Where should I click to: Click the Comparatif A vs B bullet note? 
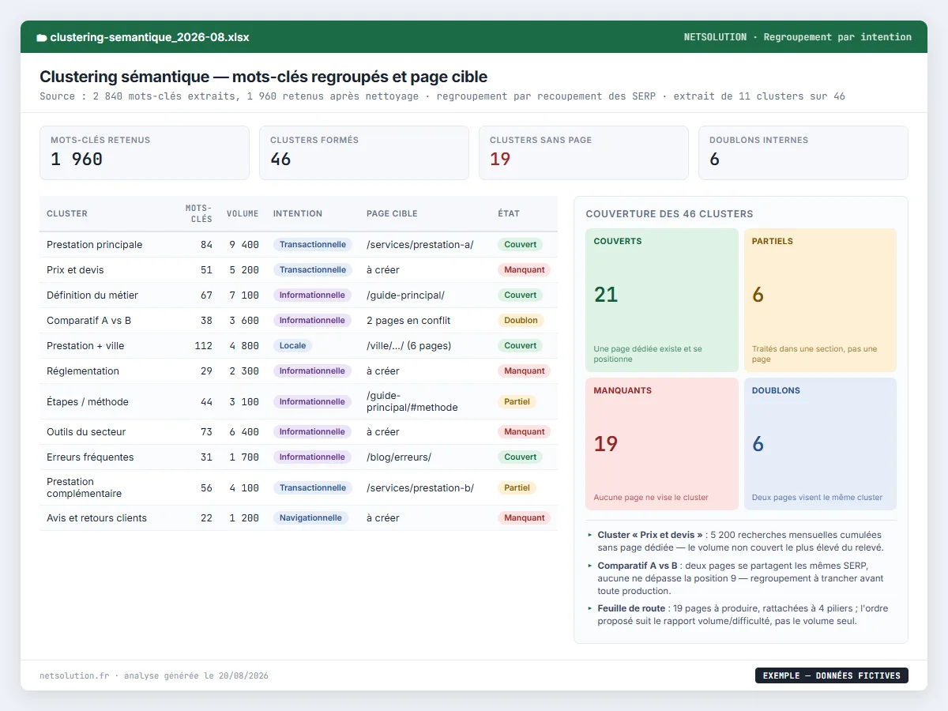tap(741, 578)
